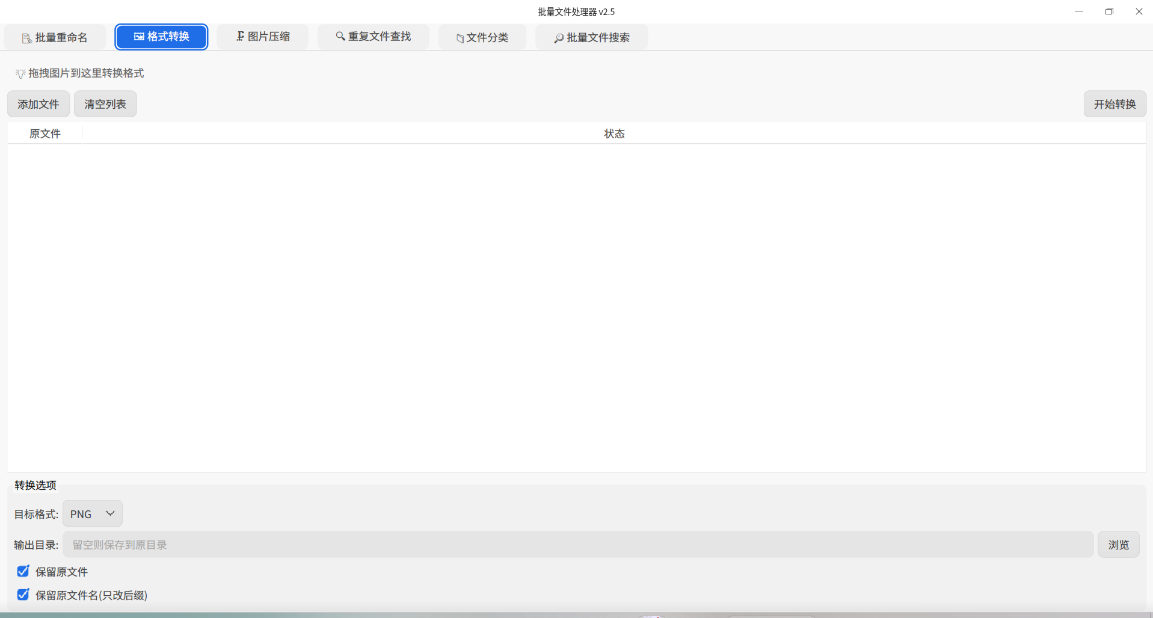Open the 批量重命名 tab
Screen dimensions: 1153x618
click(55, 37)
